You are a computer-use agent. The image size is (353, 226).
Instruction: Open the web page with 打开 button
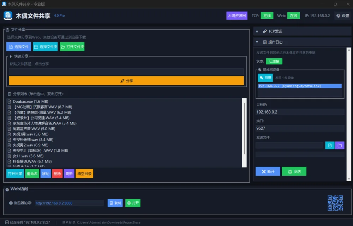(x=133, y=203)
